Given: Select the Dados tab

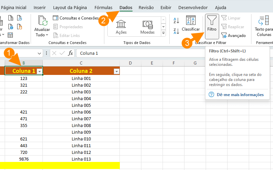Looking at the screenshot, I should [126, 8].
